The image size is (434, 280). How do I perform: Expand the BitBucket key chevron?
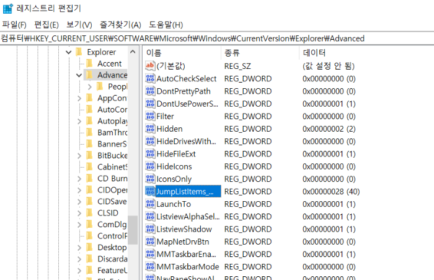point(79,156)
